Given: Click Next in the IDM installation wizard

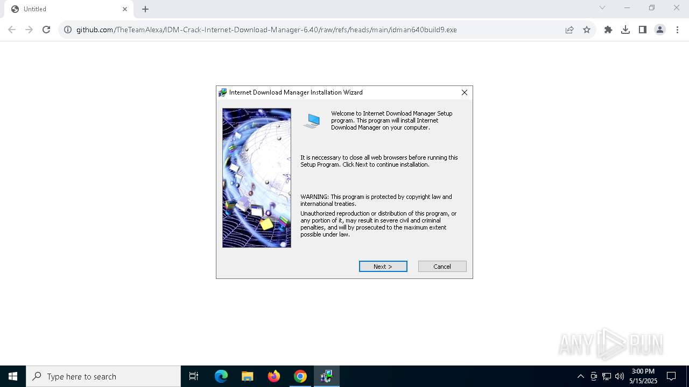Looking at the screenshot, I should [383, 267].
